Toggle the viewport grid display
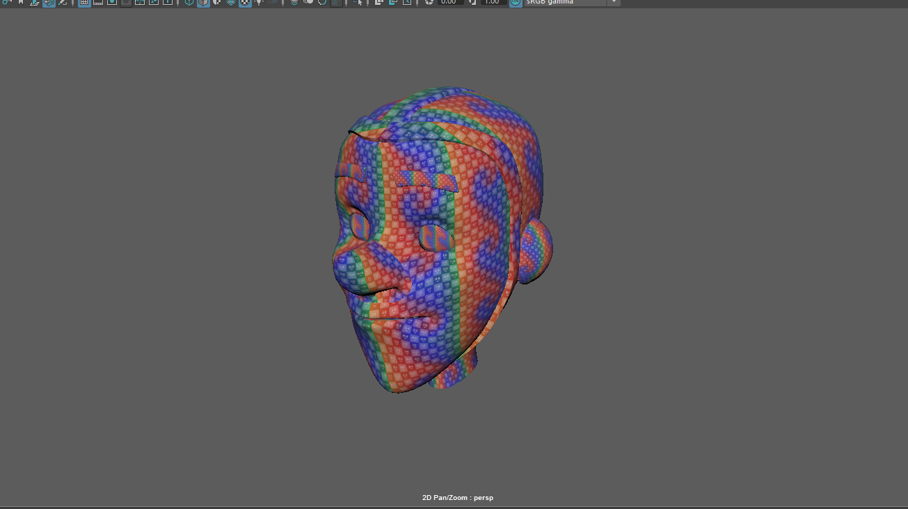Image resolution: width=908 pixels, height=509 pixels. pyautogui.click(x=83, y=3)
